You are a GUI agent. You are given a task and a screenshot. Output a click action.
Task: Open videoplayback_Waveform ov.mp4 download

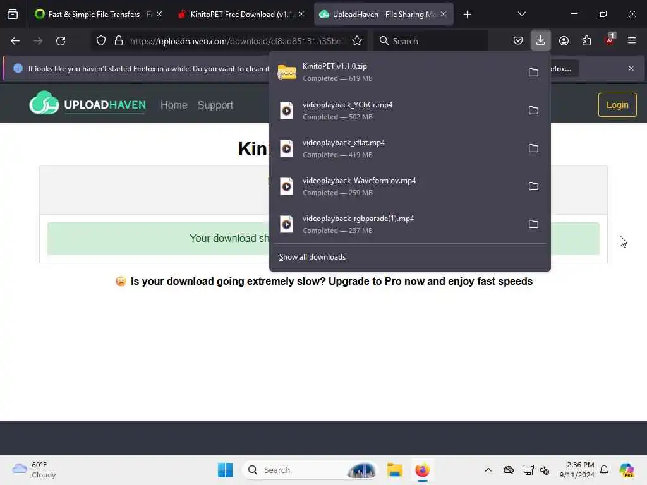396,186
